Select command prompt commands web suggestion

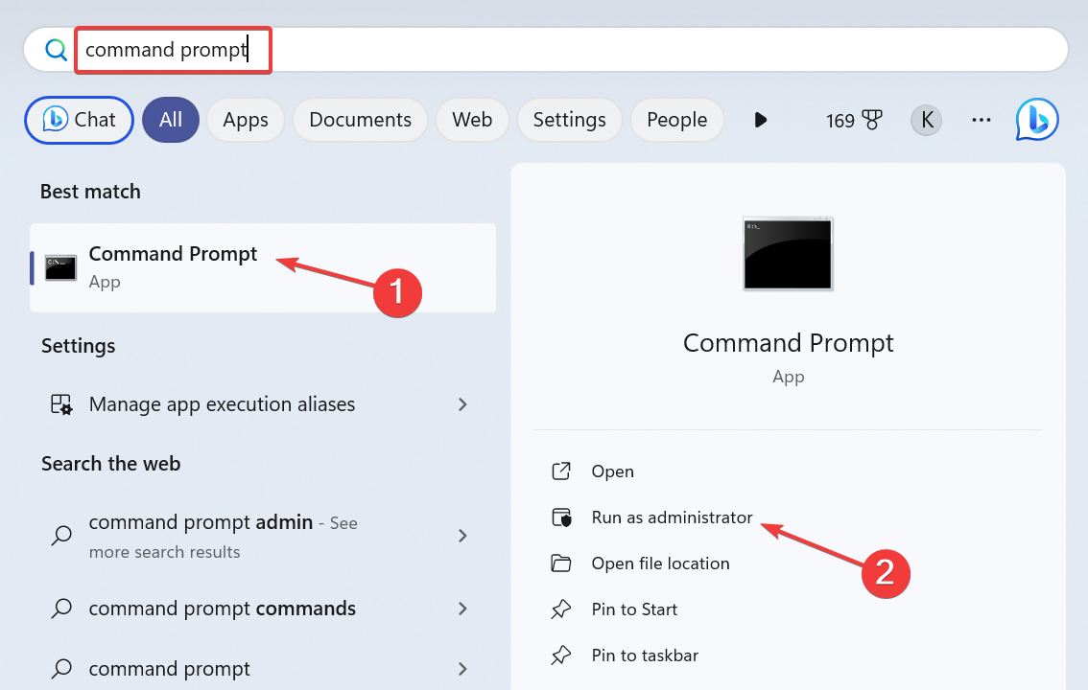click(x=263, y=609)
